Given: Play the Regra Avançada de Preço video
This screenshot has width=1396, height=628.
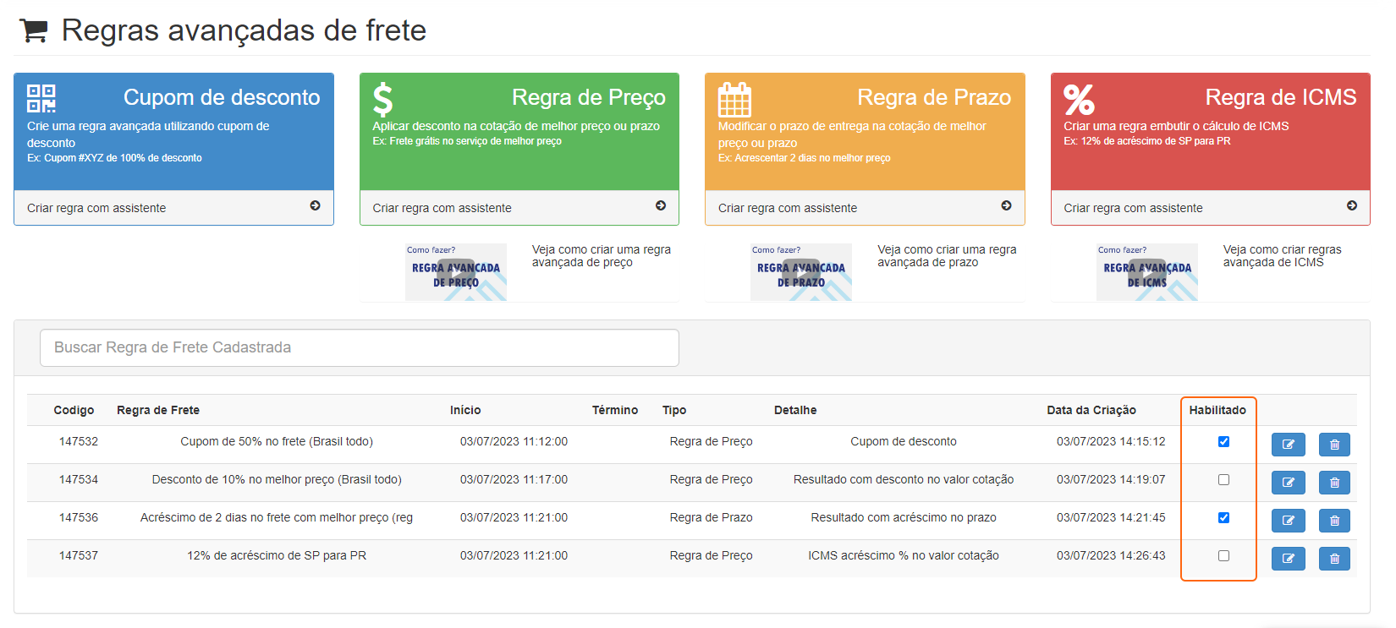Looking at the screenshot, I should tap(456, 272).
